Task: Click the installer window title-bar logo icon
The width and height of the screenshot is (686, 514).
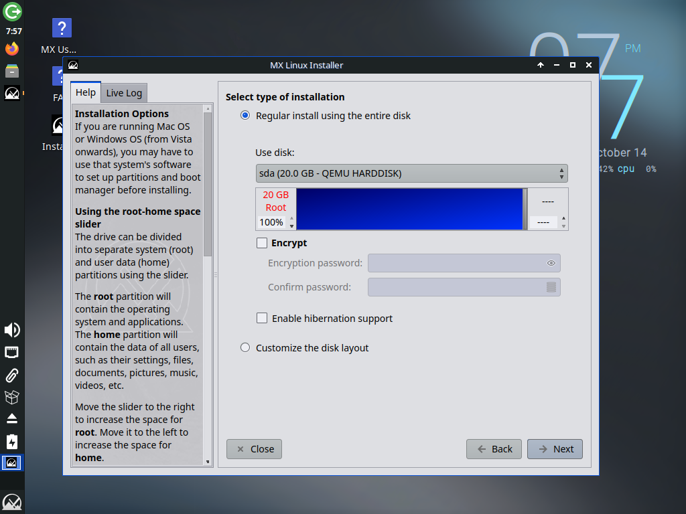Action: coord(73,65)
